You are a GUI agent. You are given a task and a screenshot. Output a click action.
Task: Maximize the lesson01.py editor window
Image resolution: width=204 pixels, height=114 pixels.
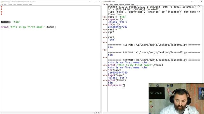95,2
